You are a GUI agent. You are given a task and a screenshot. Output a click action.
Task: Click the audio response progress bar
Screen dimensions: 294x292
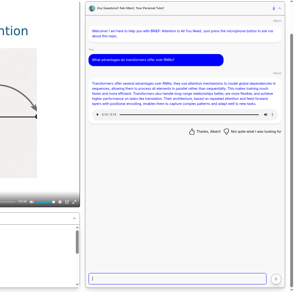[189, 115]
